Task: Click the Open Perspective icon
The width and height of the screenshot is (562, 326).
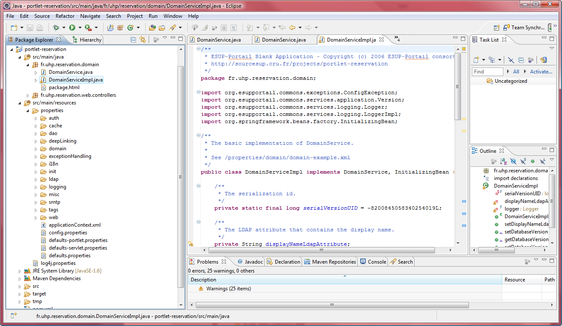Action: [x=496, y=28]
